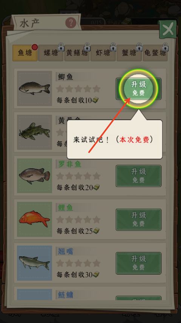Tap the 来试试吧 tooltip bubble
Viewport: 181px width, 323px height.
tap(115, 139)
